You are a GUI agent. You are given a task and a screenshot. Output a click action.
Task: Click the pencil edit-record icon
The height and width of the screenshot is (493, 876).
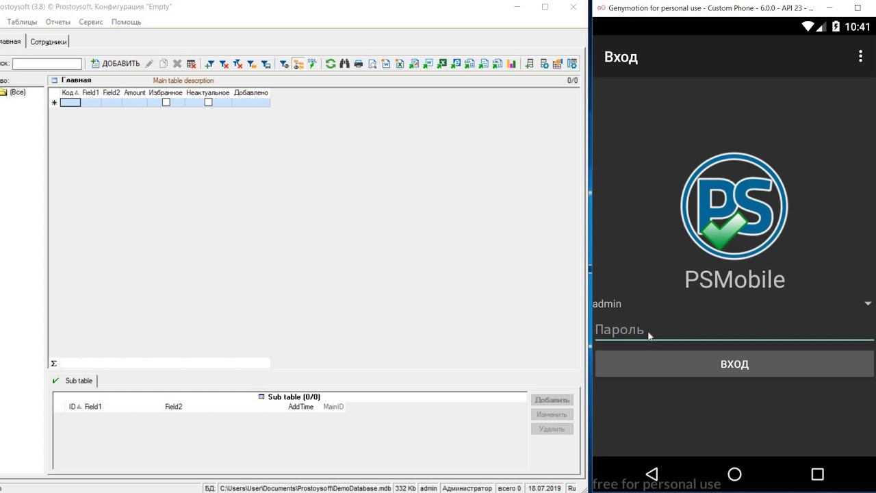(x=149, y=64)
